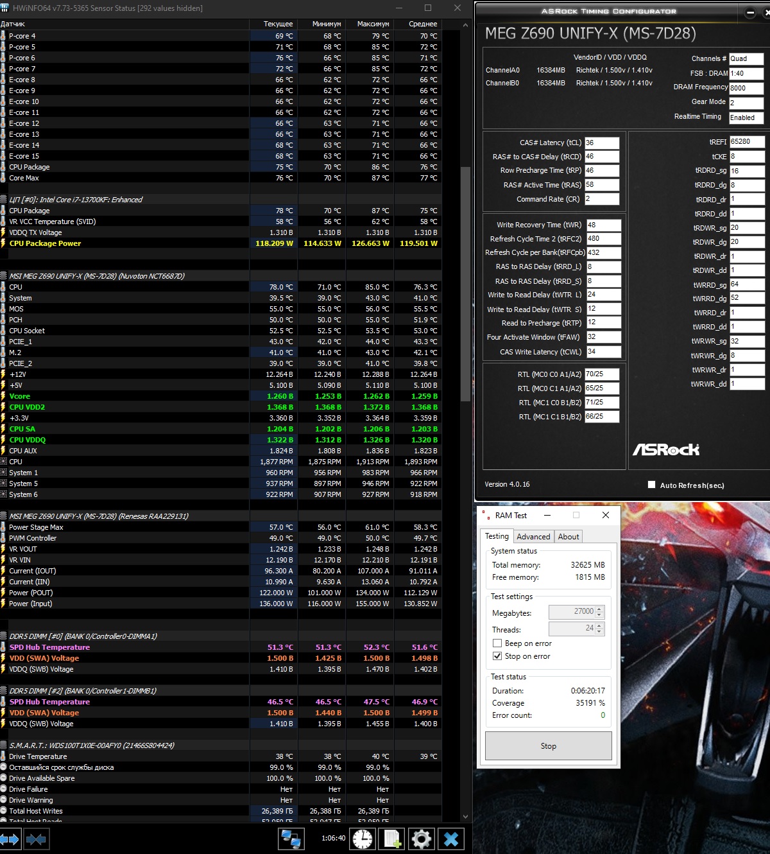Click the expand columns blue arrows icon in HWiNFO
Image resolution: width=770 pixels, height=854 pixels.
(x=10, y=839)
